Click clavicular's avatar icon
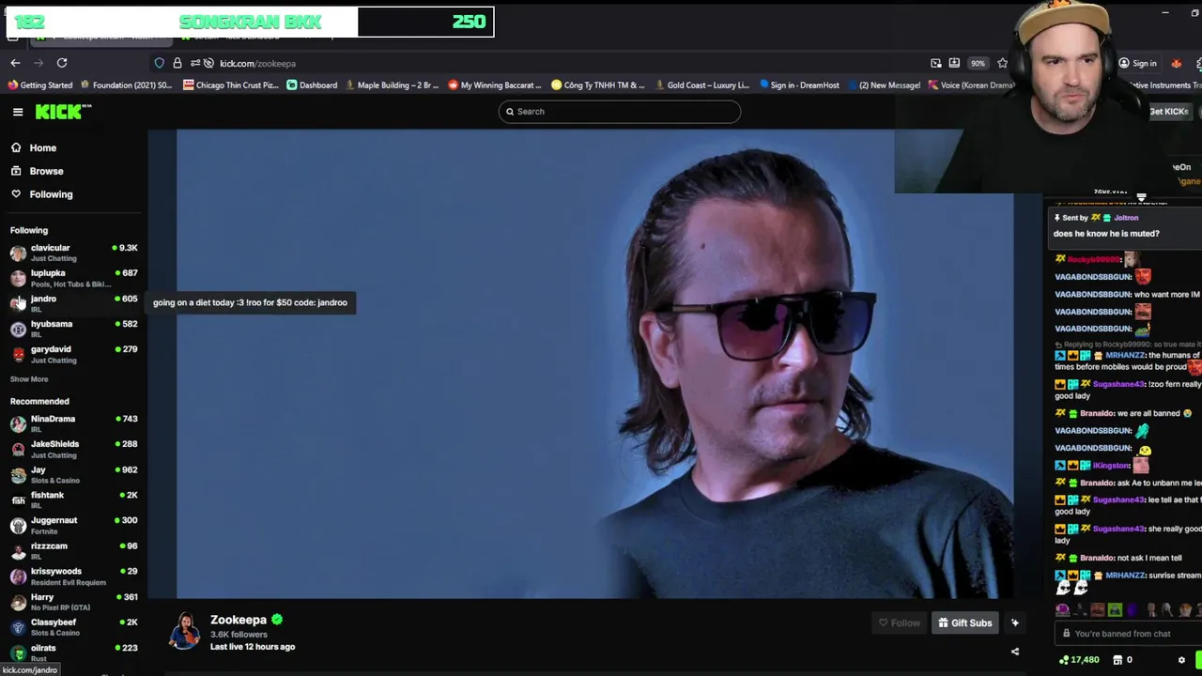1202x676 pixels. click(18, 253)
